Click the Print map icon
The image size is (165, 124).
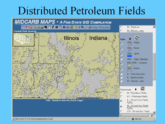tap(90, 27)
